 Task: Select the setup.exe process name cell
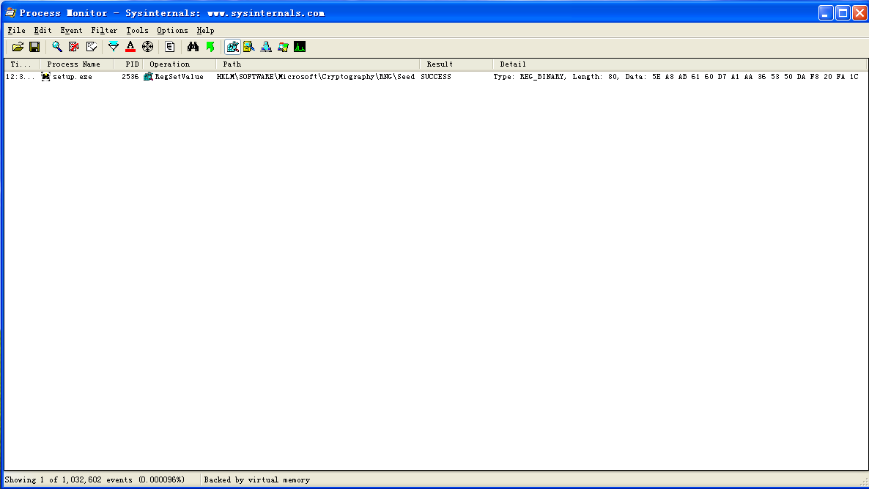(72, 77)
